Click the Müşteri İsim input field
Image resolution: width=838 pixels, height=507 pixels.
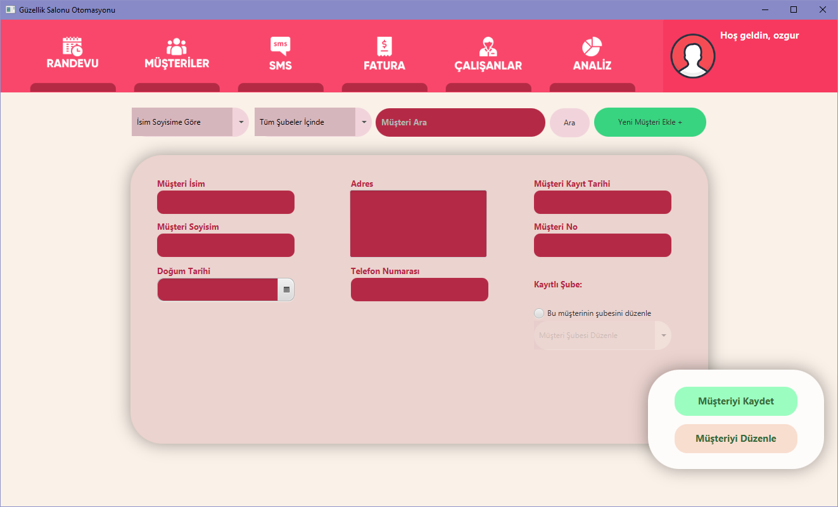click(x=225, y=202)
